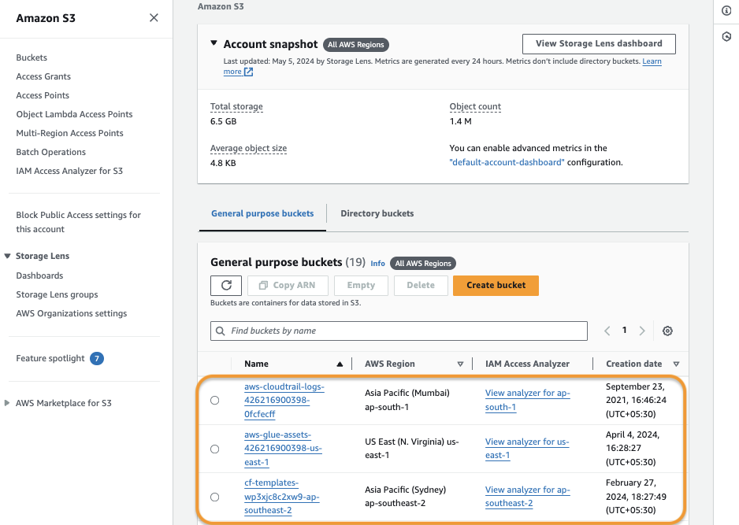Open Block Public Access settings for this account
Viewport: 739px width, 525px height.
[x=78, y=222]
